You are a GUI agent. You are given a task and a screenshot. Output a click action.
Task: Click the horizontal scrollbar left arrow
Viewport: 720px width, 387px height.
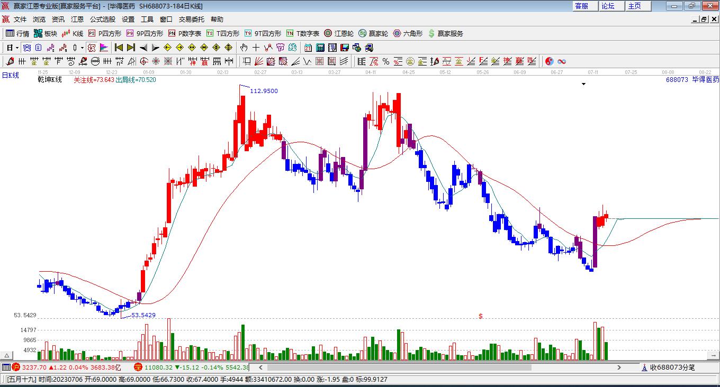tap(260, 367)
